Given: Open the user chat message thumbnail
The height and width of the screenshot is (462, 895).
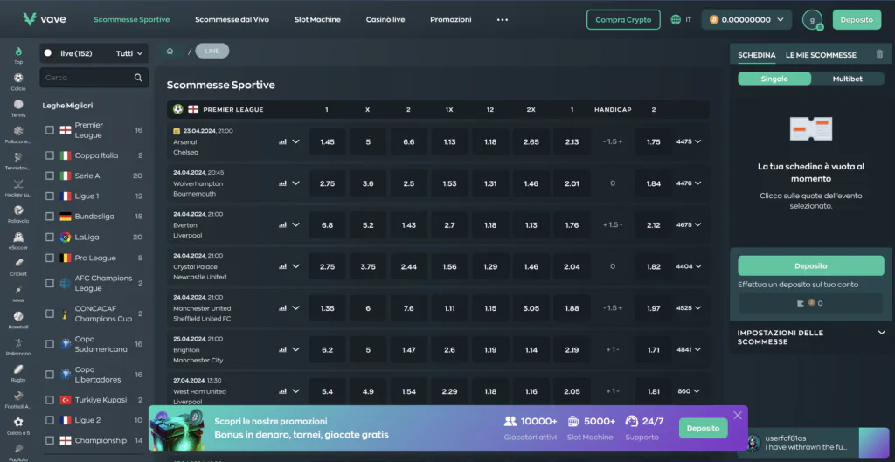Looking at the screenshot, I should [x=874, y=443].
